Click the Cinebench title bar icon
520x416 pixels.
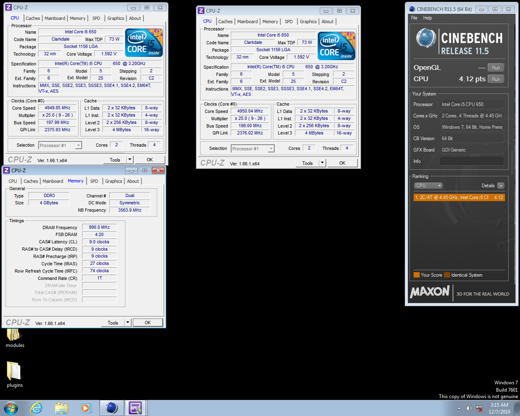(x=412, y=9)
